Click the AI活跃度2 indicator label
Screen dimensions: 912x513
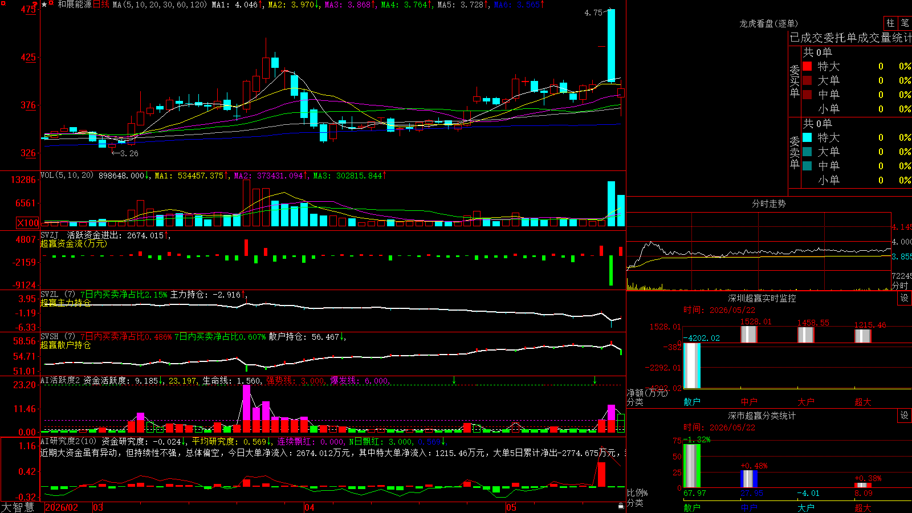pyautogui.click(x=60, y=380)
